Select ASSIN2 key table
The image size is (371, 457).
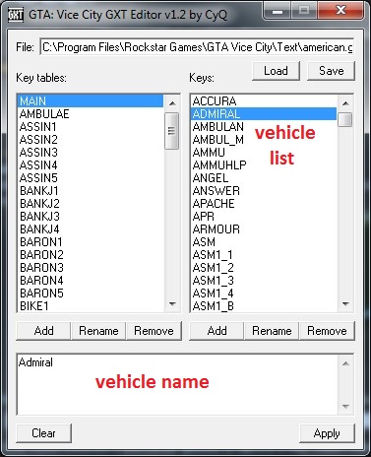[x=91, y=139]
